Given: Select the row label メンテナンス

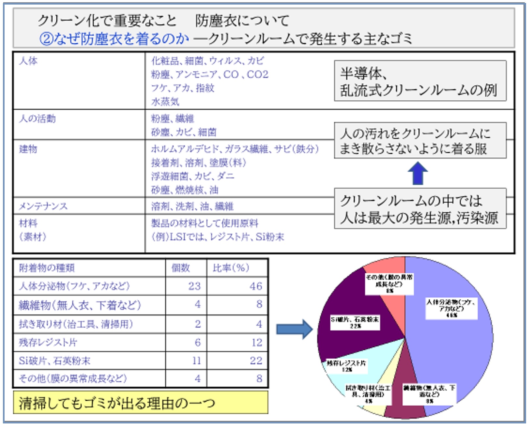Looking at the screenshot, I should tap(43, 206).
